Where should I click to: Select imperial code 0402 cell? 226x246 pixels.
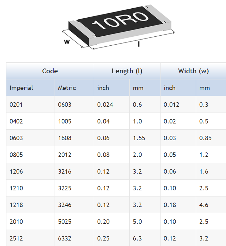click(x=30, y=121)
